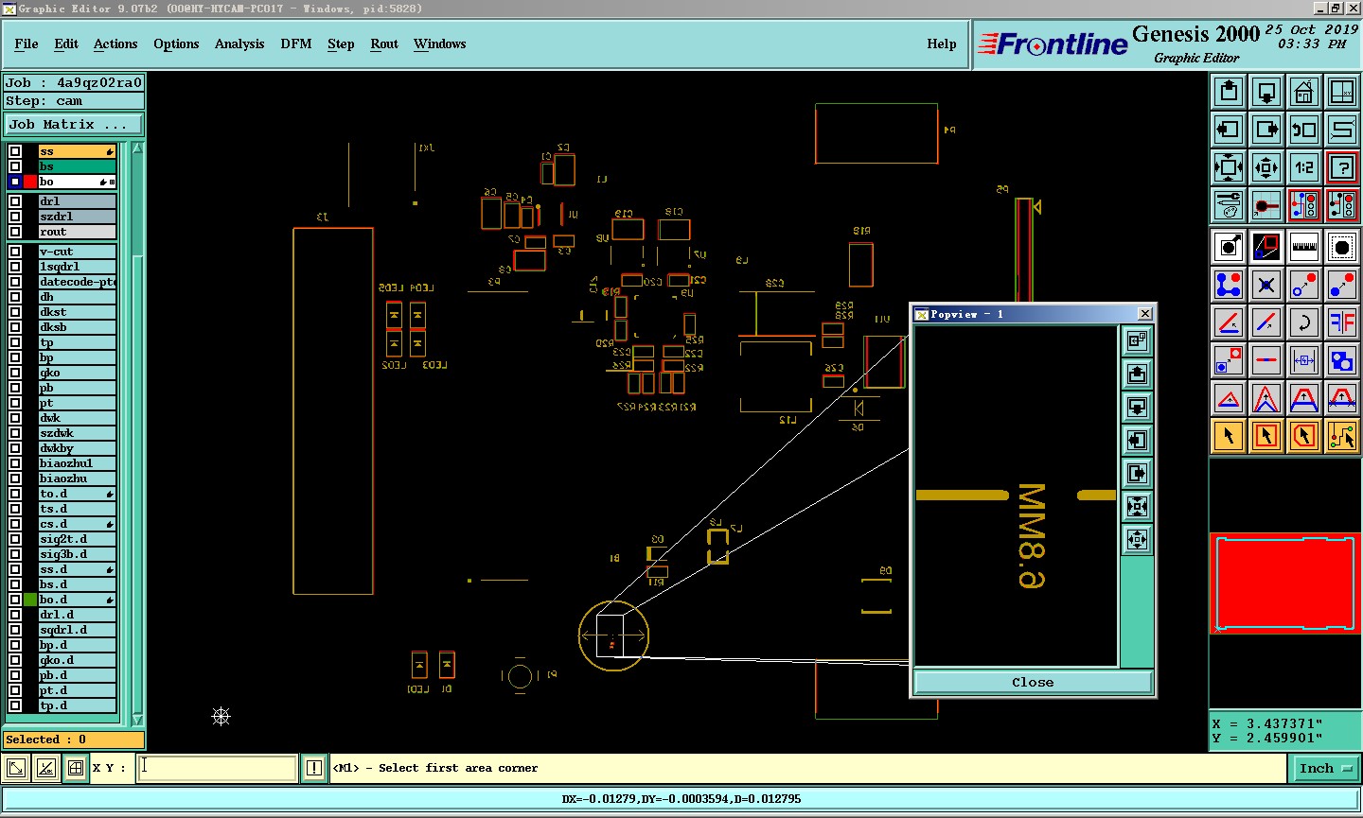Click the red color swatch of bo layer

pyautogui.click(x=30, y=182)
